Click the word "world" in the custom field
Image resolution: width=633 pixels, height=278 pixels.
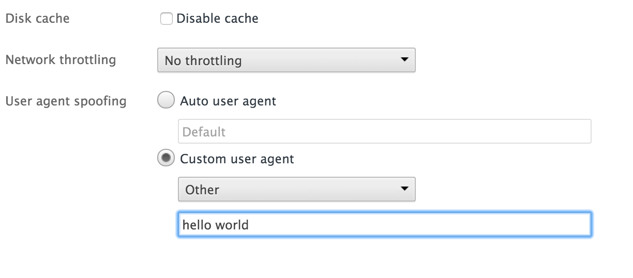232,225
